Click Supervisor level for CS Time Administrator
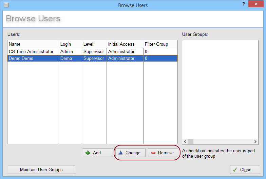 94,51
